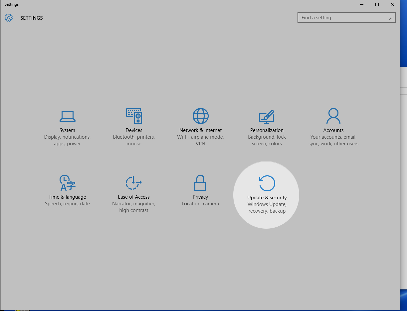Open the Time & language clock icon
Image resolution: width=407 pixels, height=311 pixels.
pos(67,183)
